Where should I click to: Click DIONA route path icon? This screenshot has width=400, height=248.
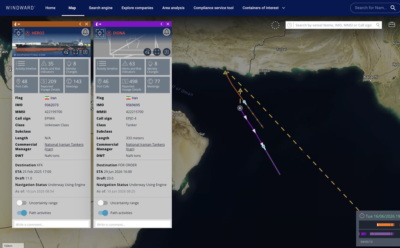pyautogui.click(x=147, y=52)
